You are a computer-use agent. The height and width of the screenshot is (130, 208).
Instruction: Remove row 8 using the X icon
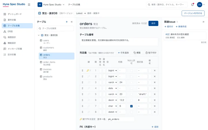[x=155, y=112]
